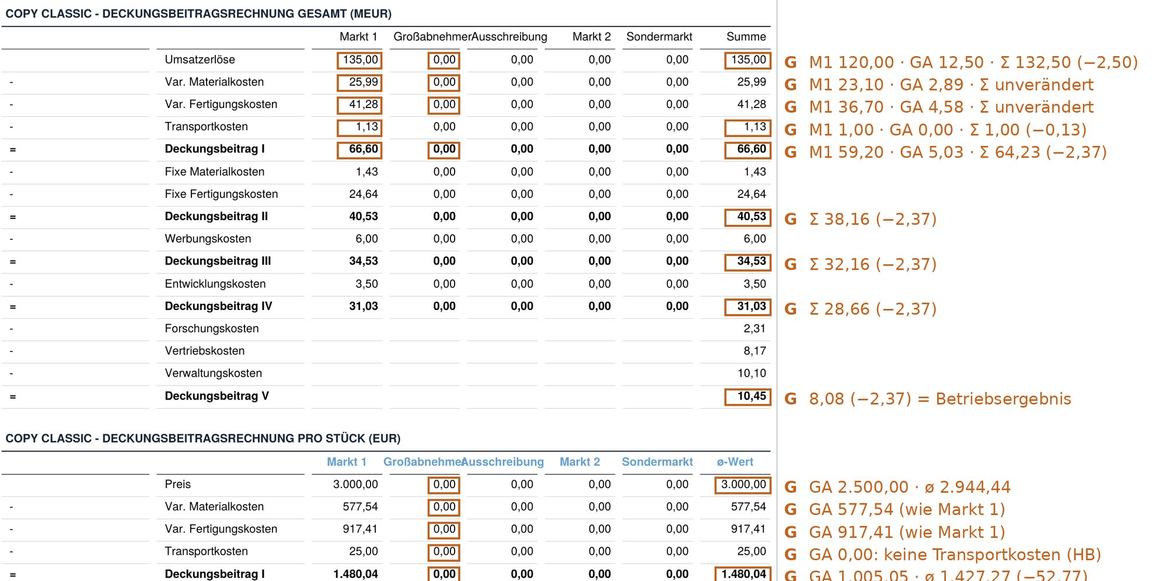Click Deckungsbeitrag II Markt 1 value '40,53'
Screen dimensions: 1167x581
click(x=364, y=217)
